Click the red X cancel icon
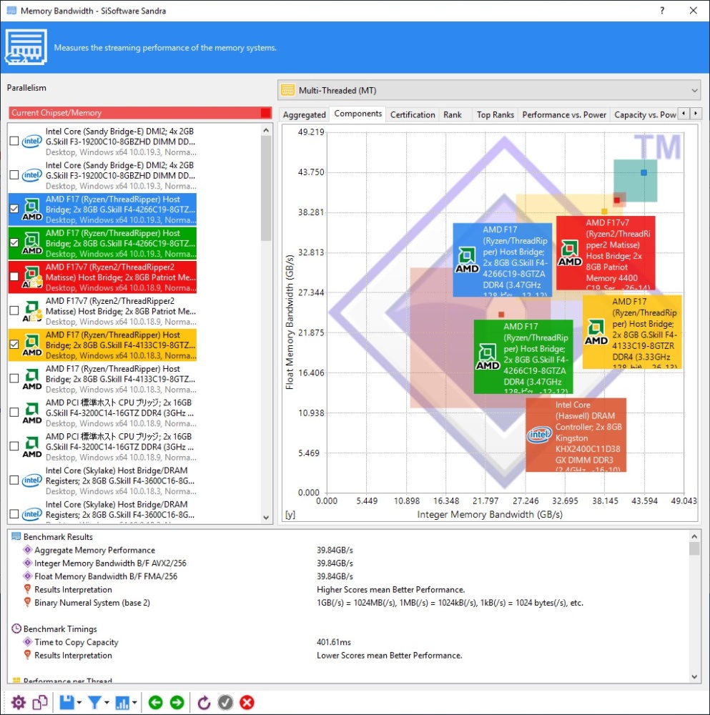 pyautogui.click(x=247, y=702)
